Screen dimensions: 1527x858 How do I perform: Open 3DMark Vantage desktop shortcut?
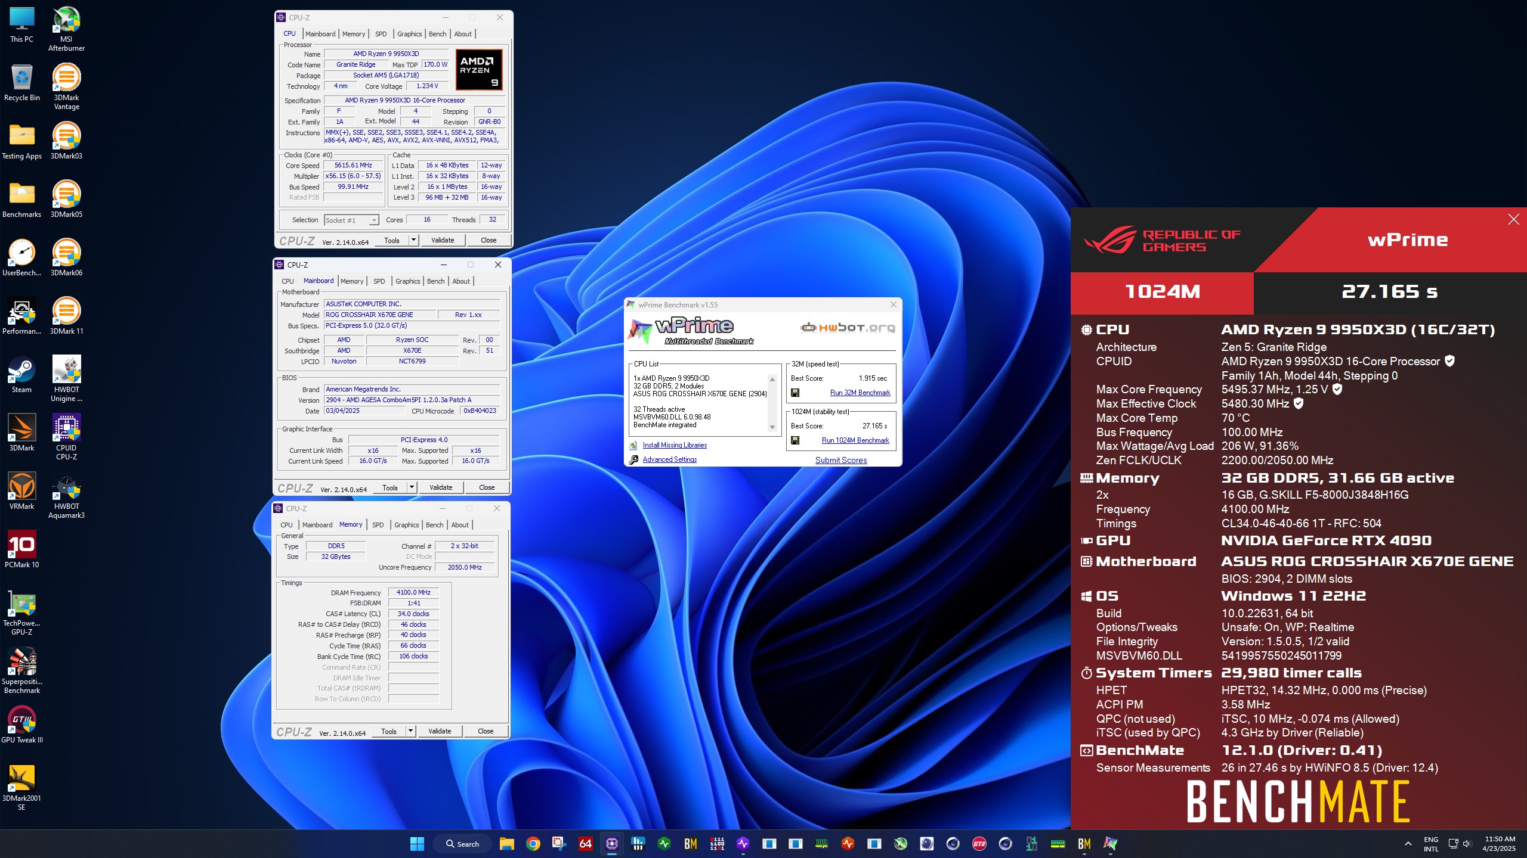[66, 87]
